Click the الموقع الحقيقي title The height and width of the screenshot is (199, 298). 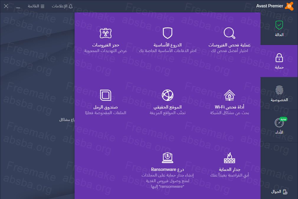(167, 107)
